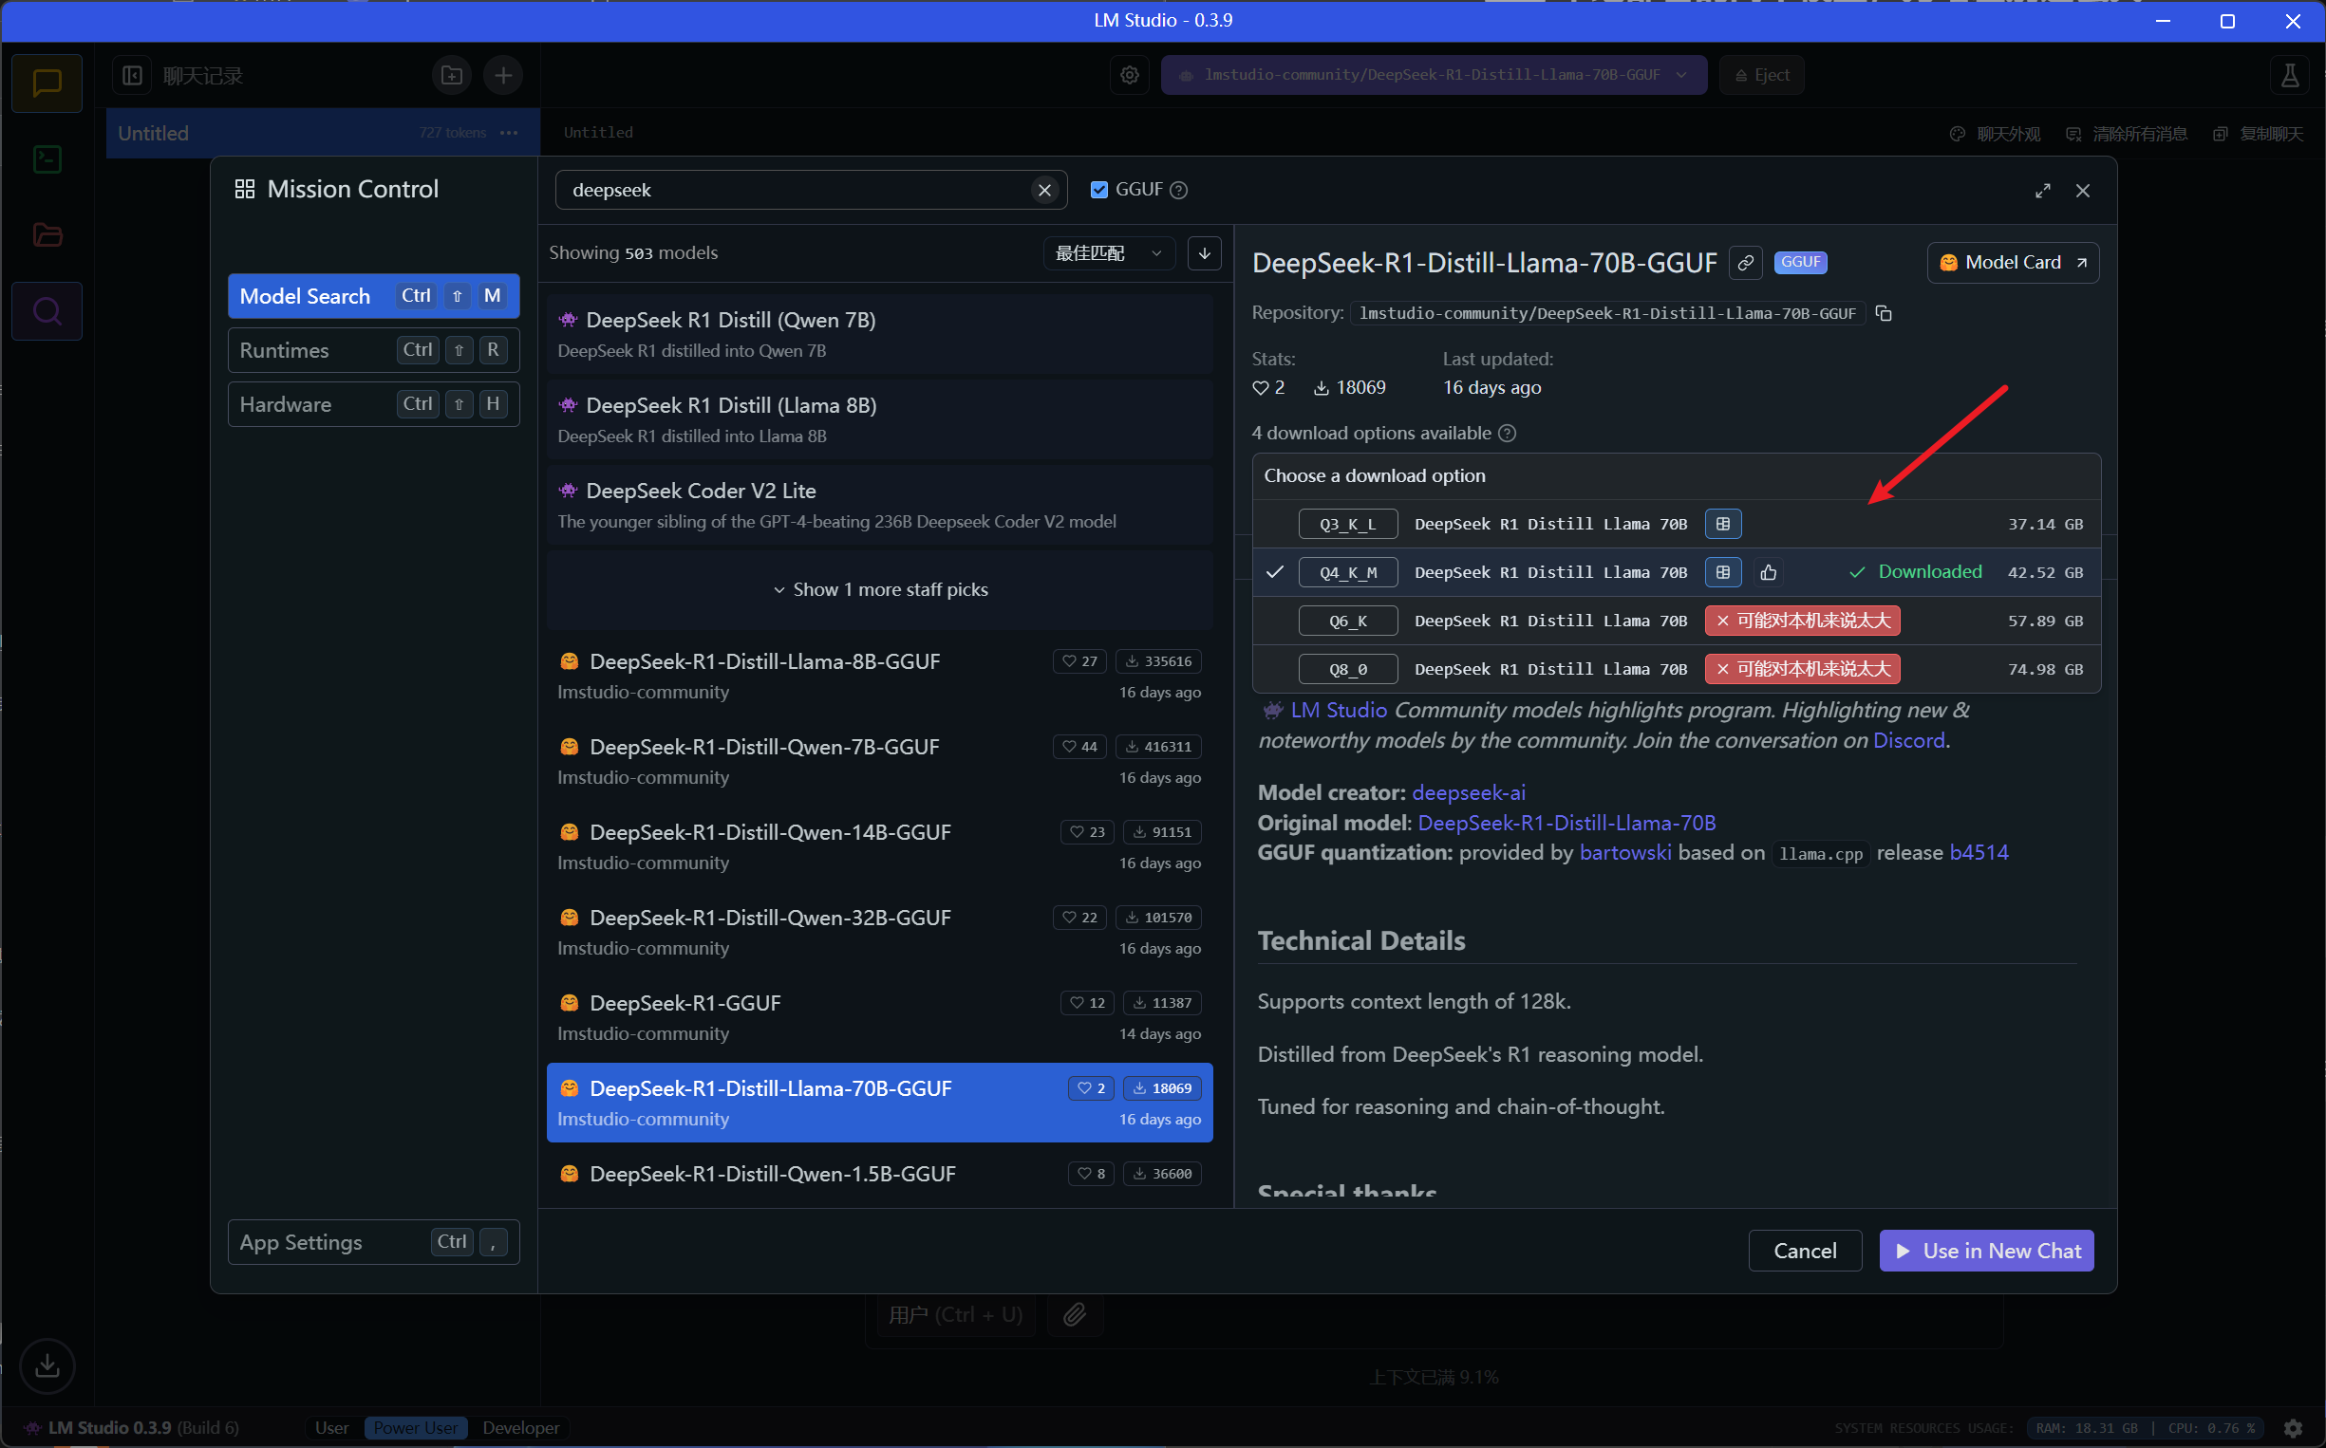Select the Q6_K download option
Image resolution: width=2326 pixels, height=1448 pixels.
[x=1676, y=621]
